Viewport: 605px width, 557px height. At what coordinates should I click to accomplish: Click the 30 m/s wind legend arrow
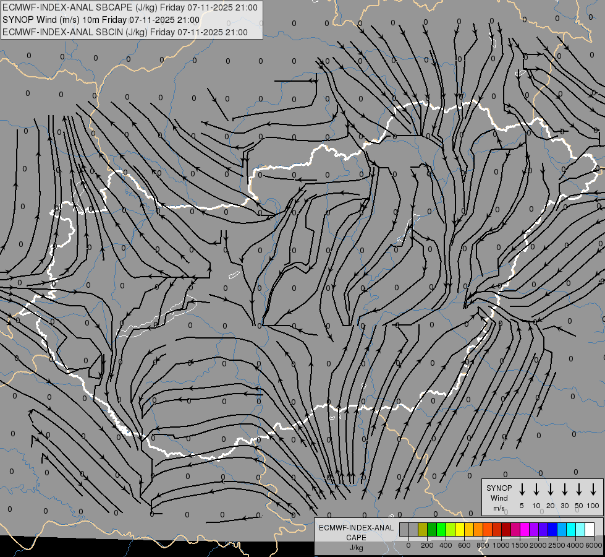coord(564,489)
